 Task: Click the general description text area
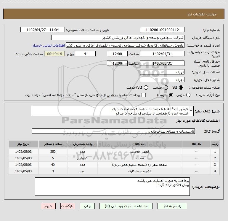[112, 111]
